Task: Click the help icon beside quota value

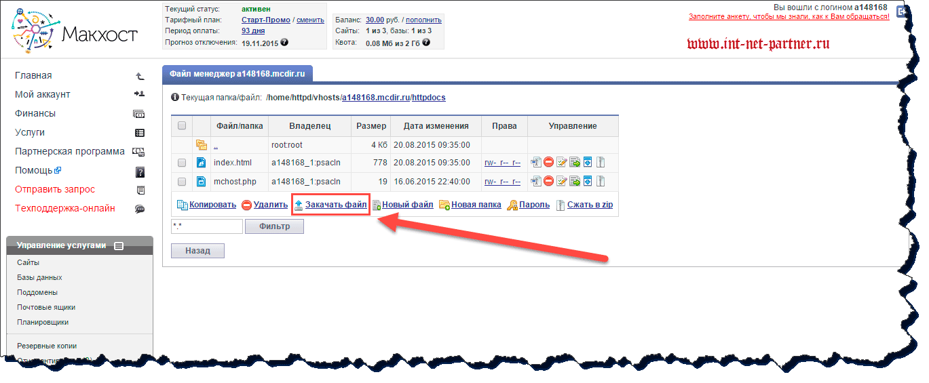Action: pyautogui.click(x=426, y=42)
